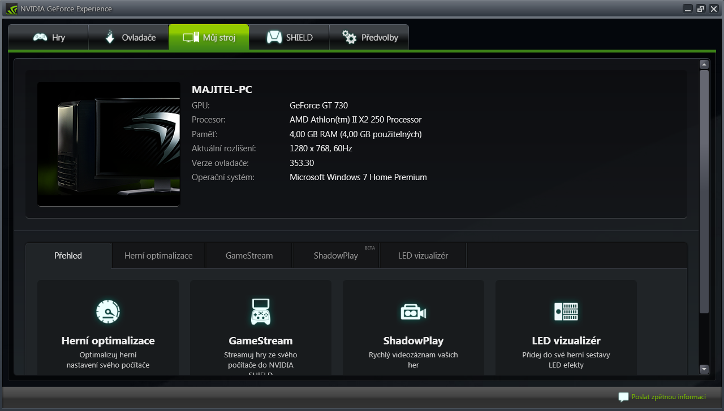Click the computer thumbnail image
Viewport: 724px width, 411px height.
point(109,144)
